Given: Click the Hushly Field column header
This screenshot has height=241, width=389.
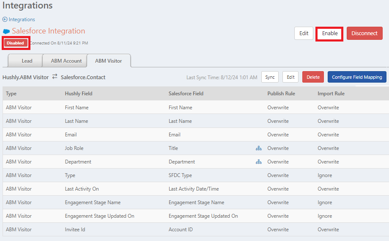Looking at the screenshot, I should (79, 94).
